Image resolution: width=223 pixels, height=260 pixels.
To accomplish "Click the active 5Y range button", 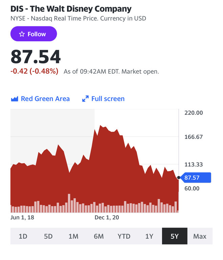I will [175, 236].
